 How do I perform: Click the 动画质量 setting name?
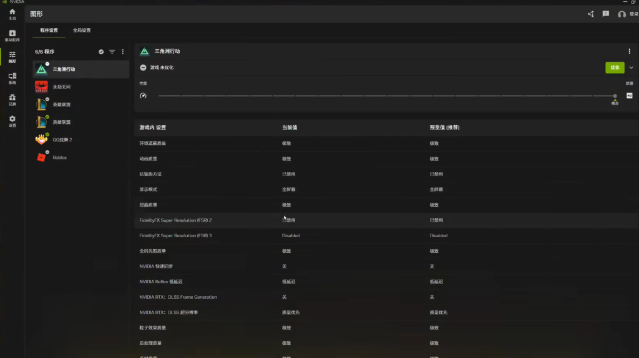point(148,159)
